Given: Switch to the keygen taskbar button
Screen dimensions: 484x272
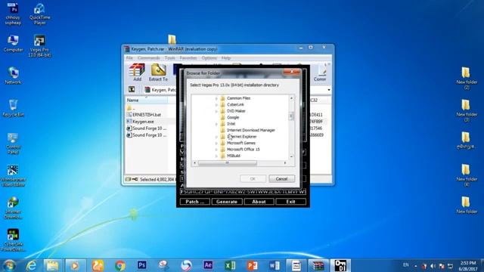Looking at the screenshot, I should (340, 265).
